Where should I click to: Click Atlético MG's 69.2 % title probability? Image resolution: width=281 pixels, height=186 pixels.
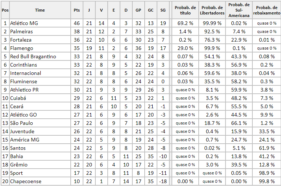pos(185,23)
